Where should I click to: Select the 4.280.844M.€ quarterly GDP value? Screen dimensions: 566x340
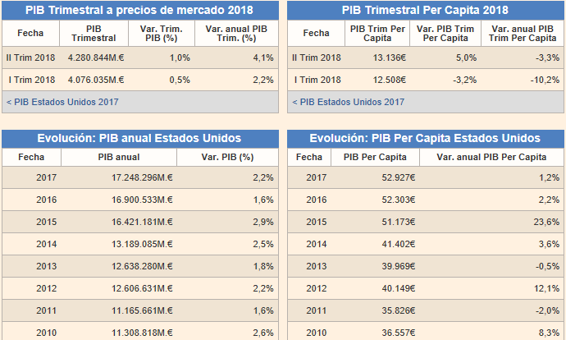pos(97,57)
